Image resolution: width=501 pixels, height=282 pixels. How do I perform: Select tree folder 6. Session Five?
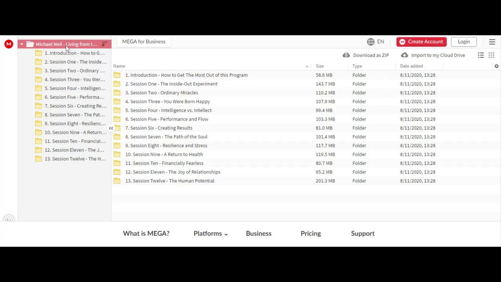(70, 97)
